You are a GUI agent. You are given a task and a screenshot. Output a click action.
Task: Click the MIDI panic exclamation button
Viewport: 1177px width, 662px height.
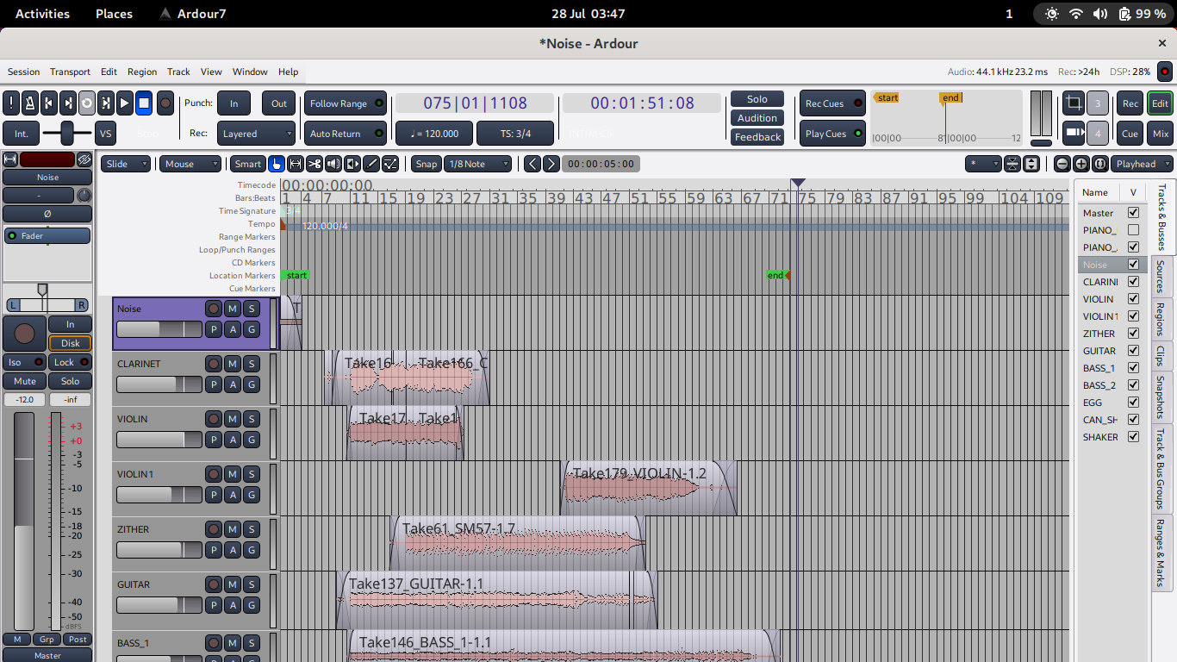pos(11,103)
